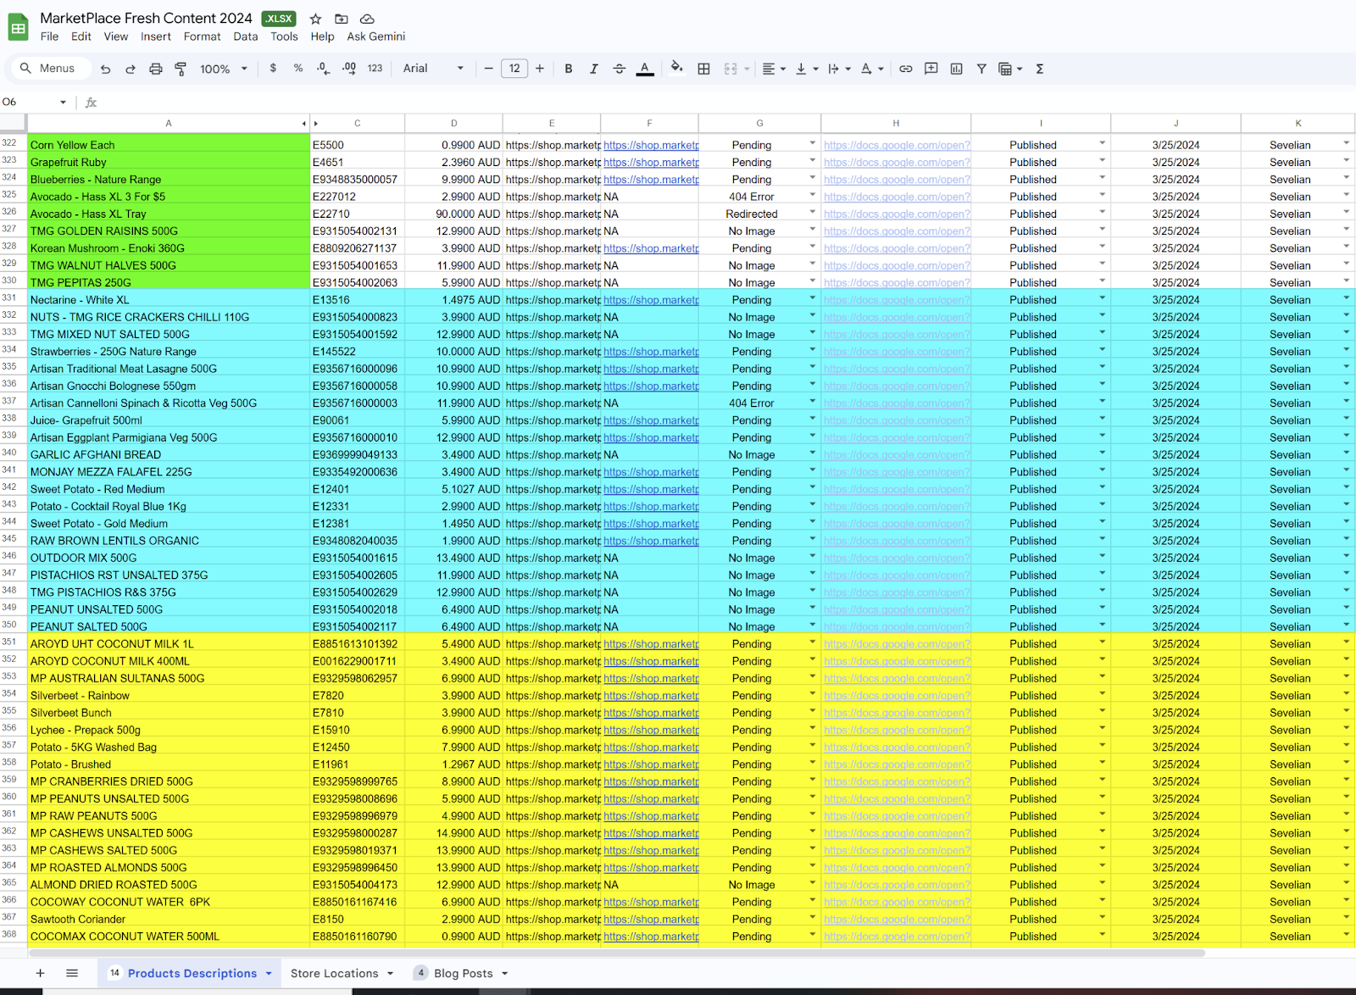The width and height of the screenshot is (1356, 995).
Task: Switch to the Store Locations sheet
Action: point(335,973)
